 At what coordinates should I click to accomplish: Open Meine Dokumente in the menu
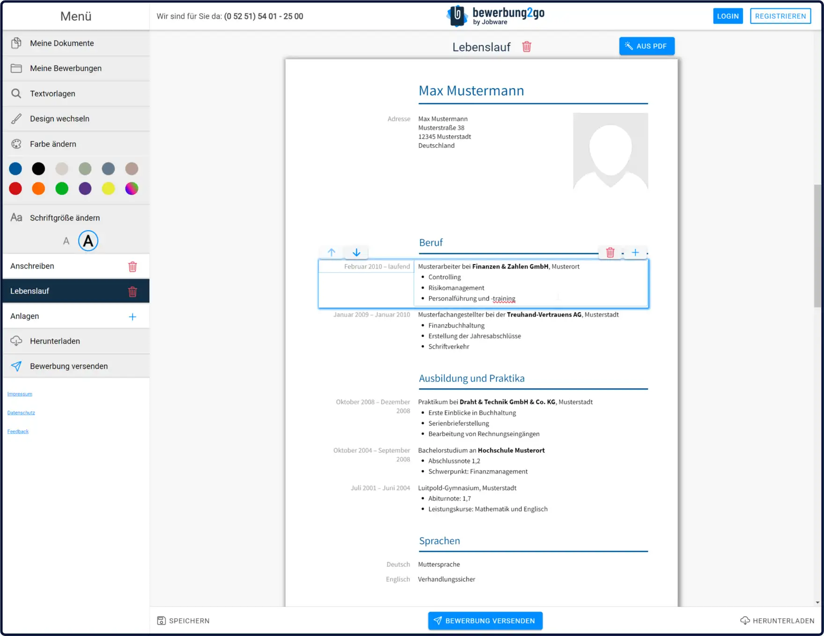coord(76,43)
